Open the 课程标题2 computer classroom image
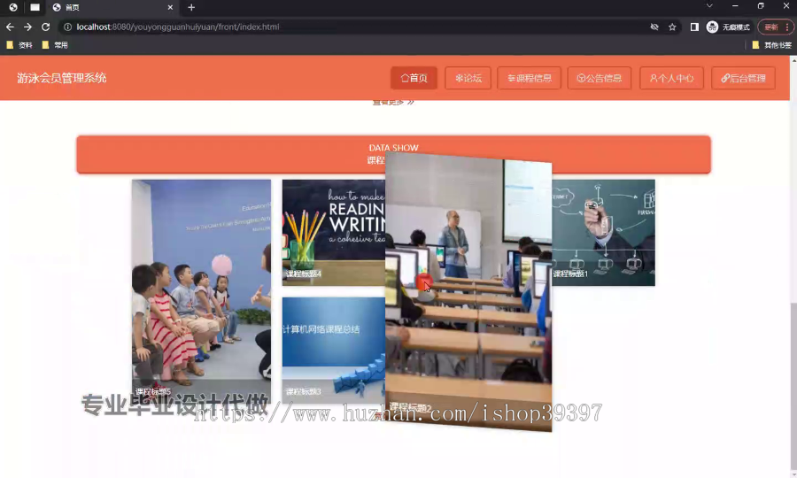797x478 pixels. click(x=468, y=292)
